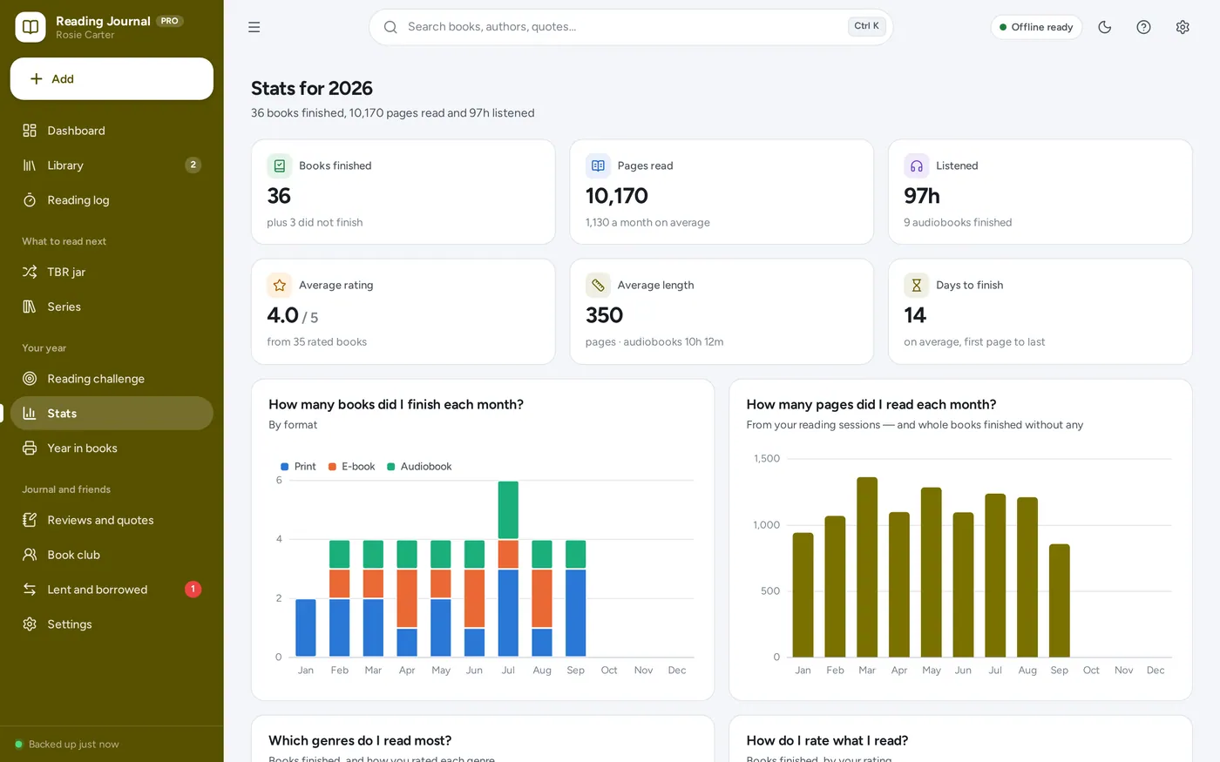Switch to dark mode with the moon icon
Image resolution: width=1220 pixels, height=762 pixels.
(1105, 27)
